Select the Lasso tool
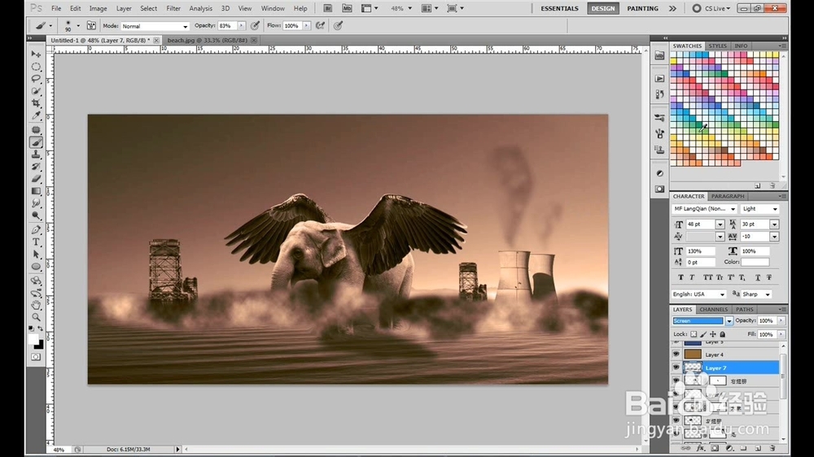The image size is (814, 457). pos(36,79)
